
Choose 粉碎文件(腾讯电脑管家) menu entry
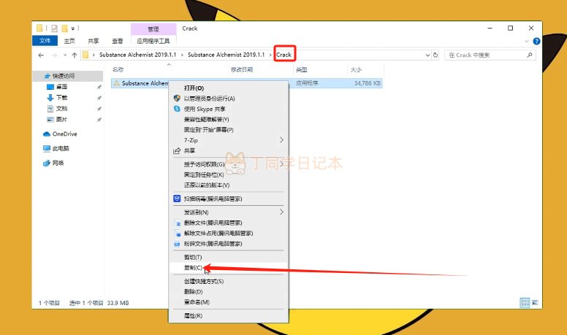point(229,244)
